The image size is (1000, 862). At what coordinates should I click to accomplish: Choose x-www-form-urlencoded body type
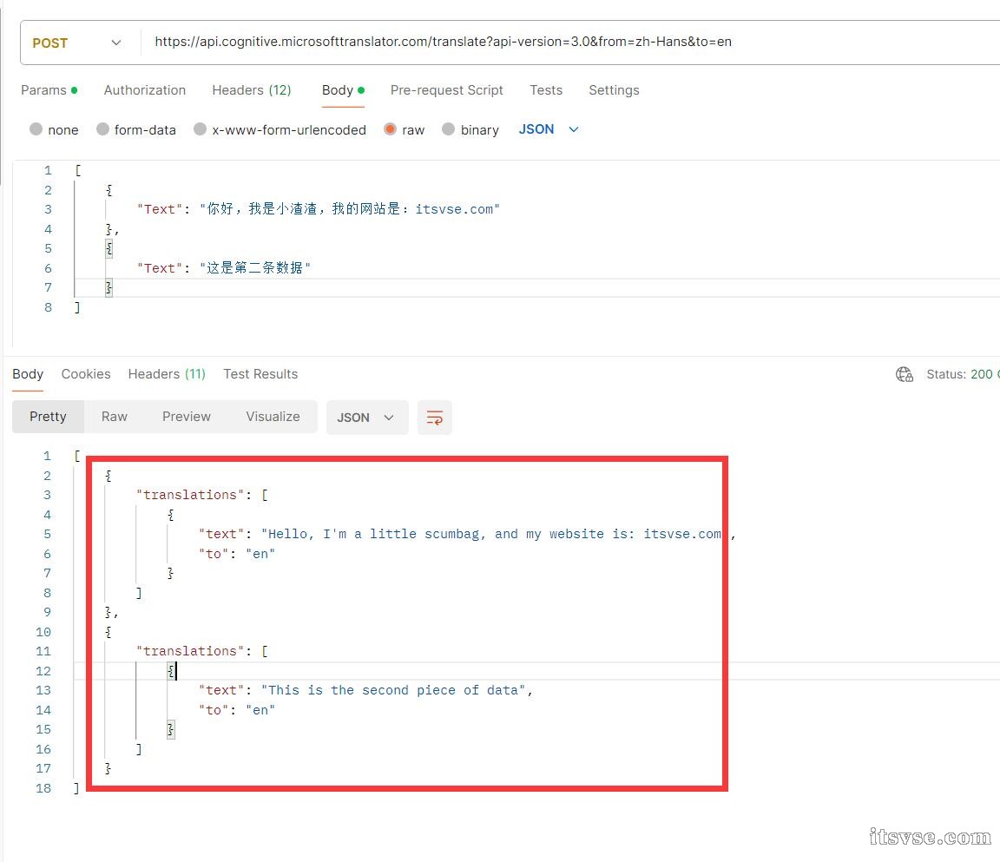click(201, 129)
